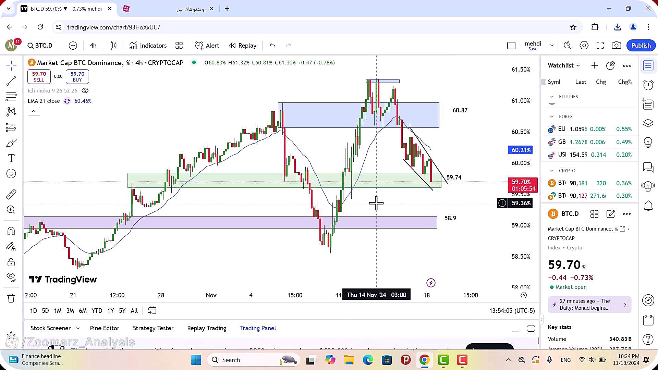Collapse the FUTURES watchlist section
The width and height of the screenshot is (658, 370).
click(552, 97)
